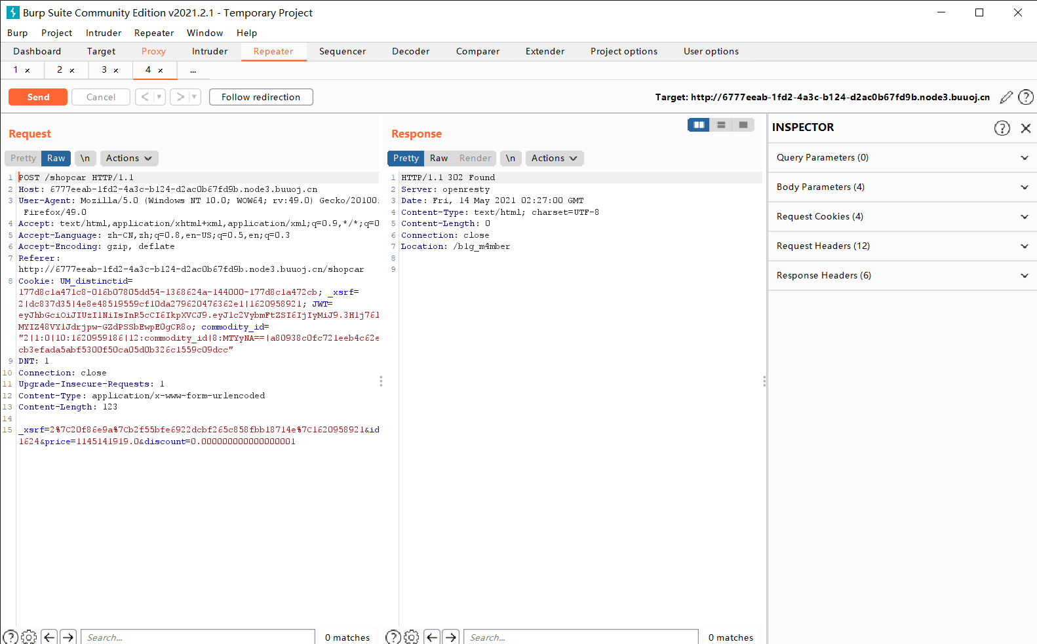
Task: Open response search help icon
Action: pyautogui.click(x=393, y=637)
